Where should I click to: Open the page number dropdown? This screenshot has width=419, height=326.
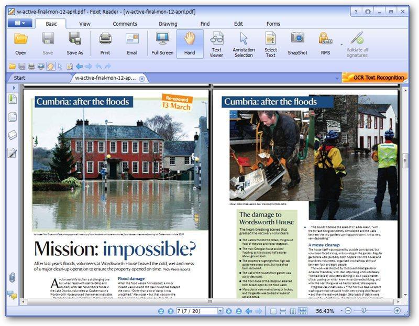(220, 311)
